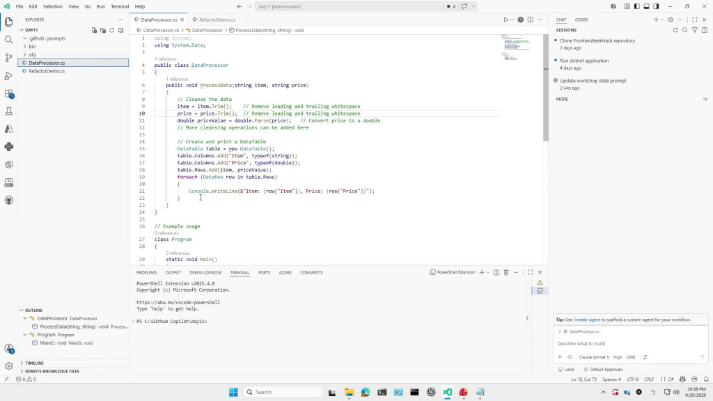
Task: Click the editor vertical scrollbar thumb
Action: coord(546,88)
